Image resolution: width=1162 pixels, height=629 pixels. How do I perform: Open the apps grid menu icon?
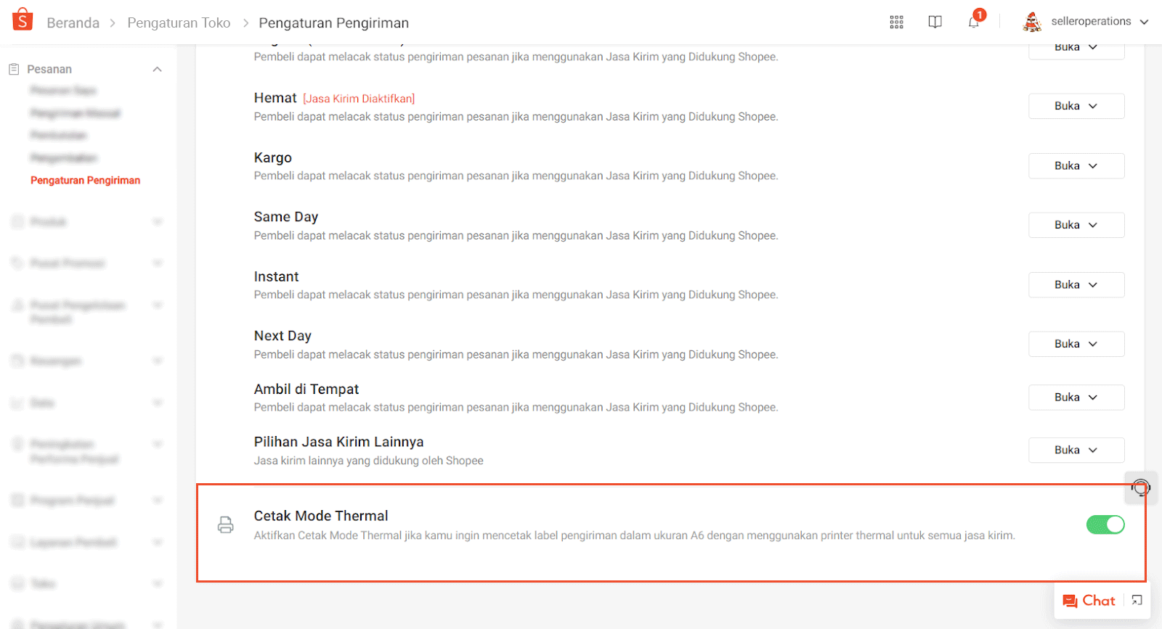[896, 22]
